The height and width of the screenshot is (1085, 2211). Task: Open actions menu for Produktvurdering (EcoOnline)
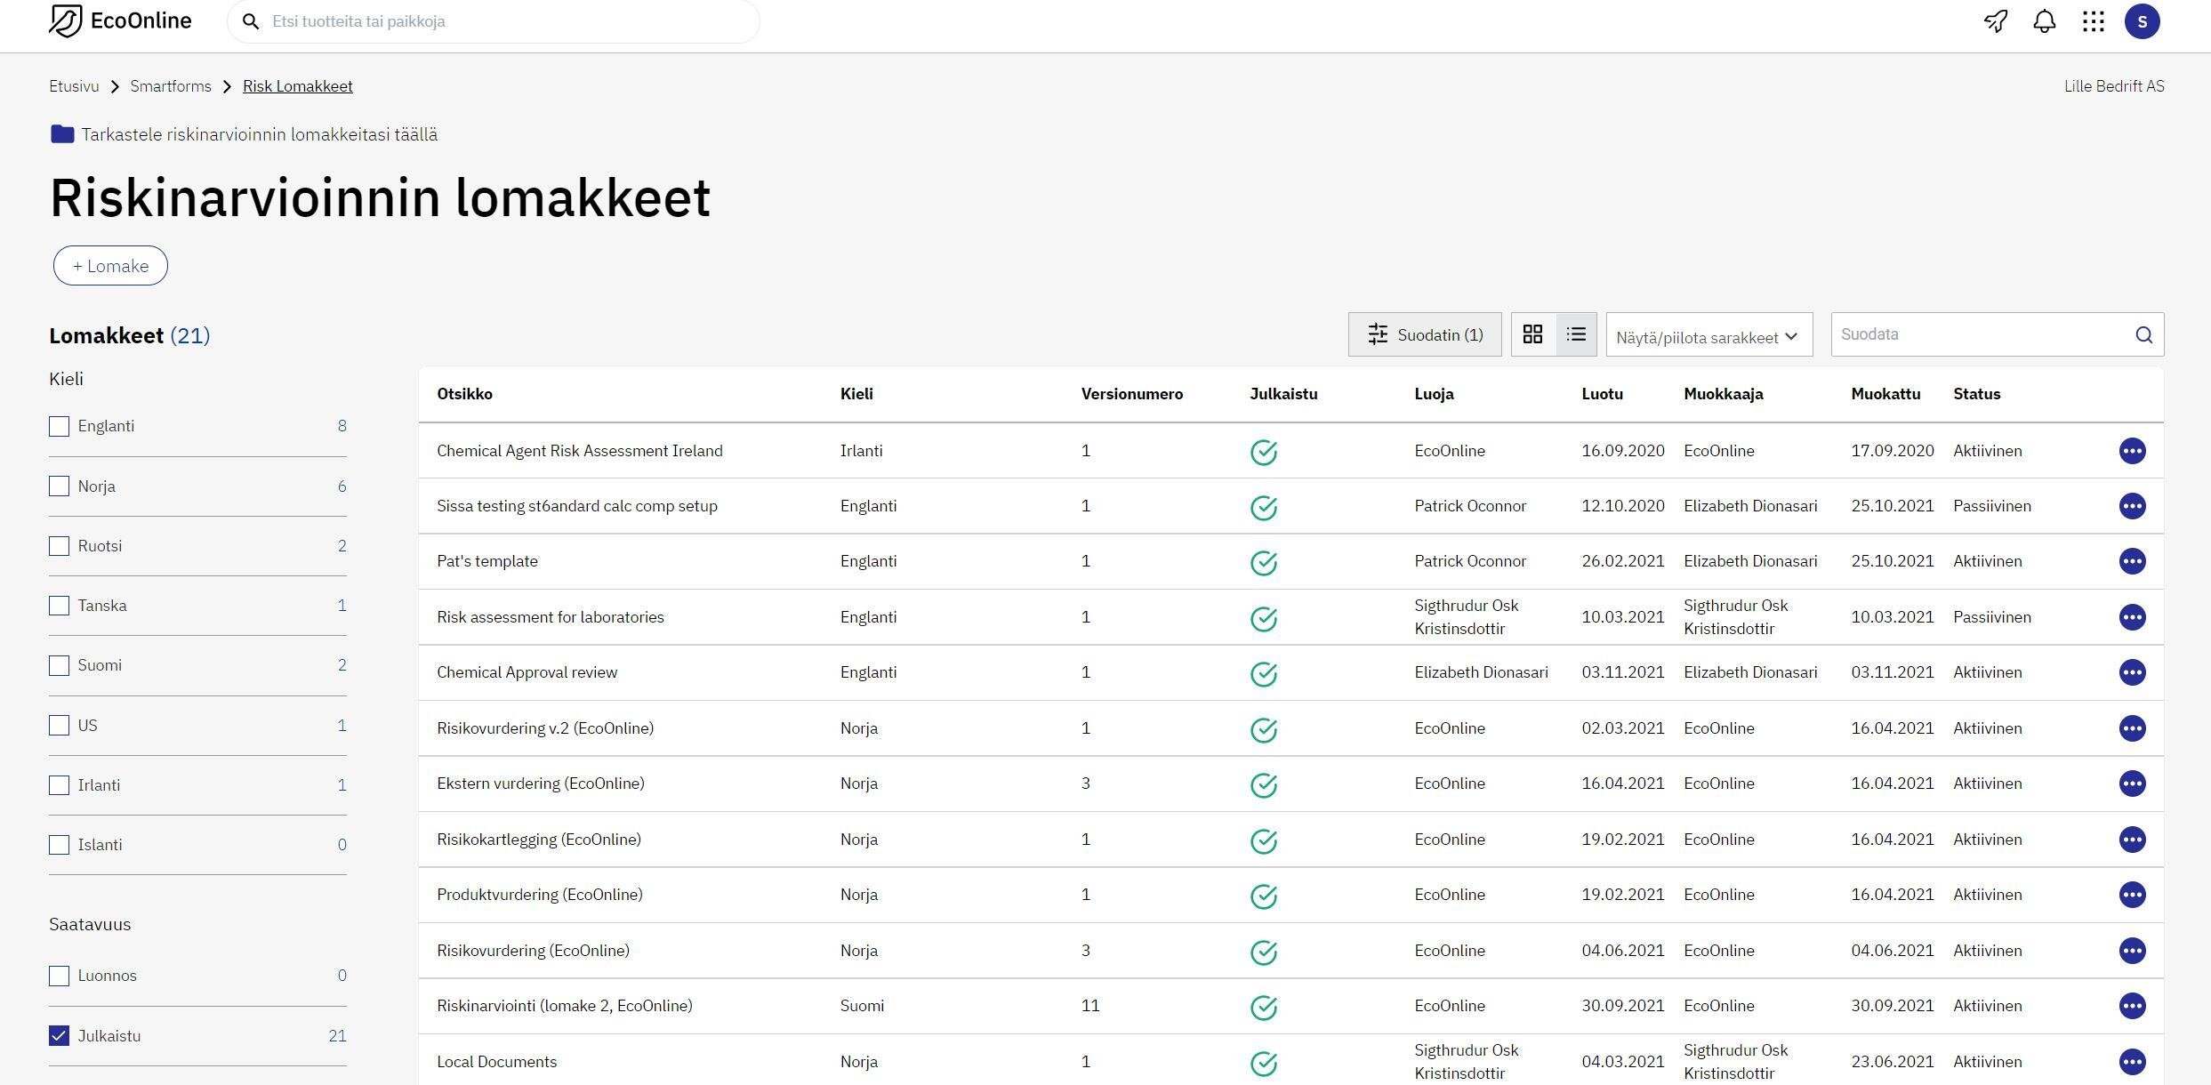(2132, 895)
